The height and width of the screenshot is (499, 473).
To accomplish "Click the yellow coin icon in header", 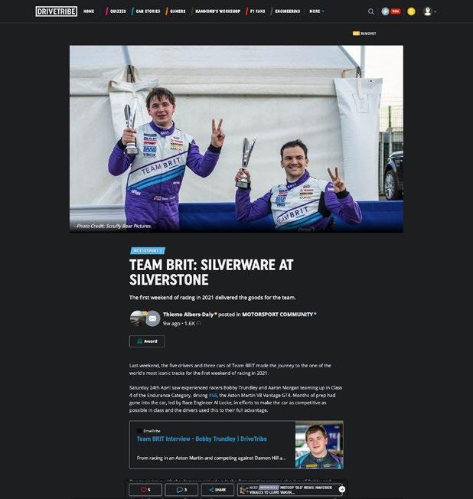I will coord(411,11).
